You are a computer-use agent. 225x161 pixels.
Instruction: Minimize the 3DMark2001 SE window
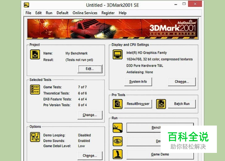coord(176,4)
